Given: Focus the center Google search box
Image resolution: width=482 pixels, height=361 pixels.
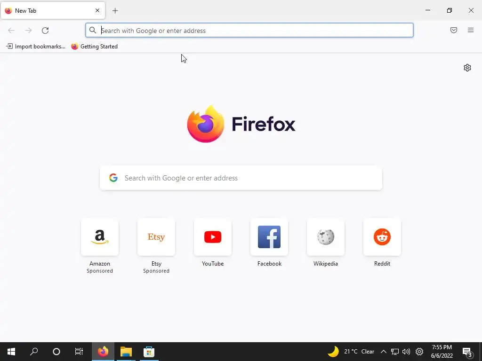Looking at the screenshot, I should [241, 178].
